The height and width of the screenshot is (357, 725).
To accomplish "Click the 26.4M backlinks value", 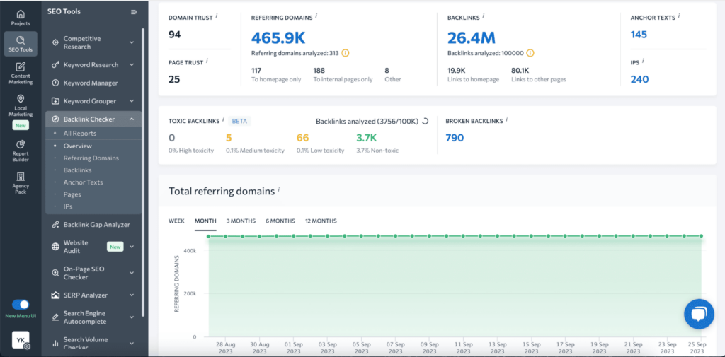I will point(472,38).
